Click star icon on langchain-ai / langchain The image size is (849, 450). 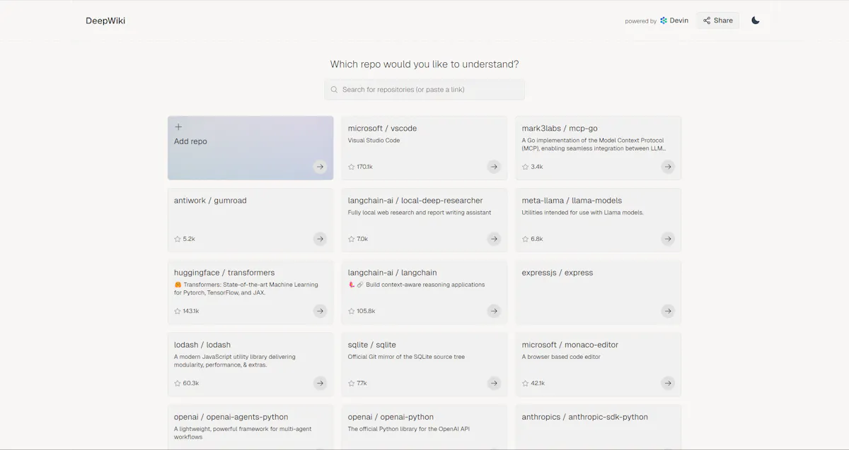pyautogui.click(x=352, y=311)
